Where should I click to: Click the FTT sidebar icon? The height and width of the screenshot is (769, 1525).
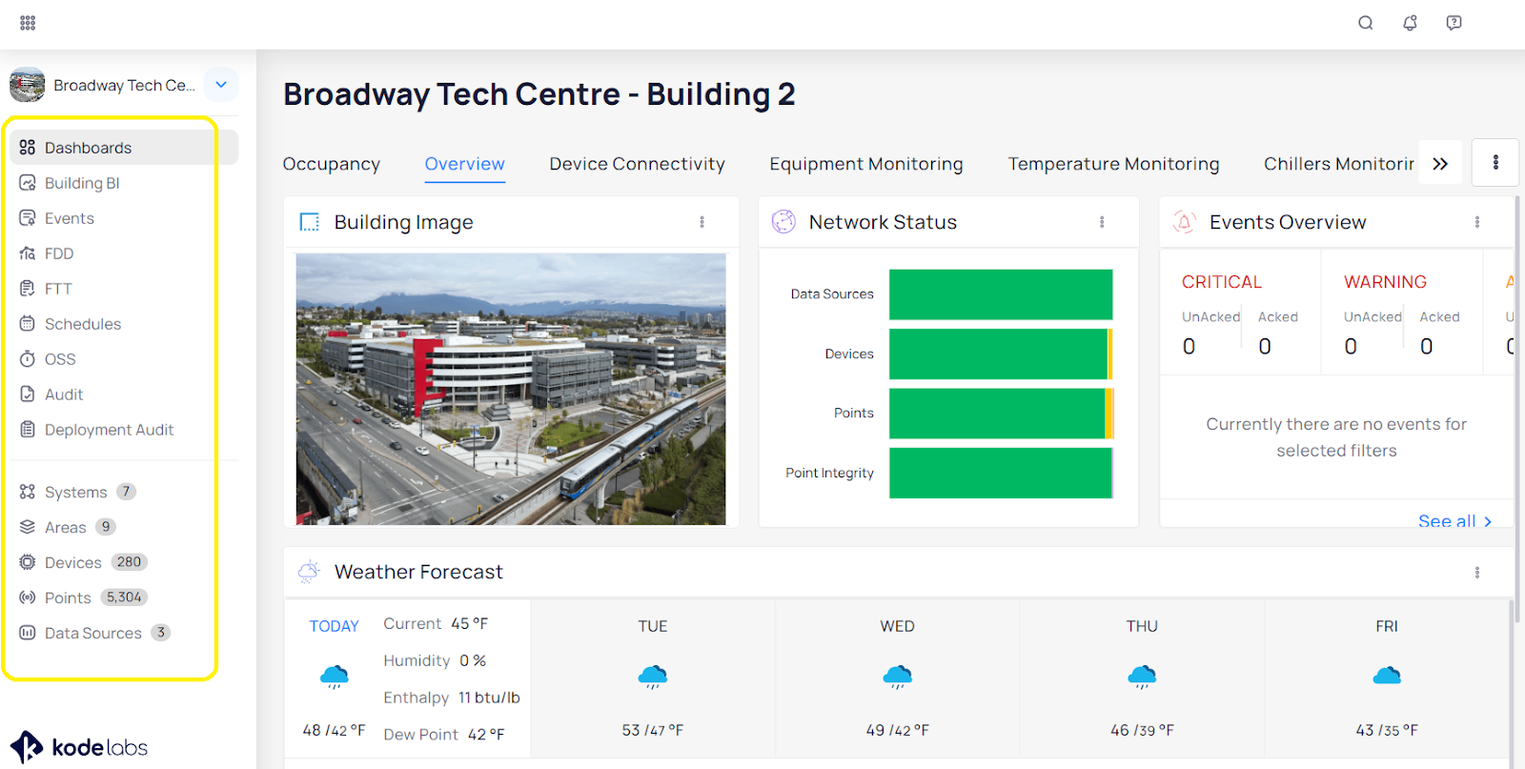(28, 288)
